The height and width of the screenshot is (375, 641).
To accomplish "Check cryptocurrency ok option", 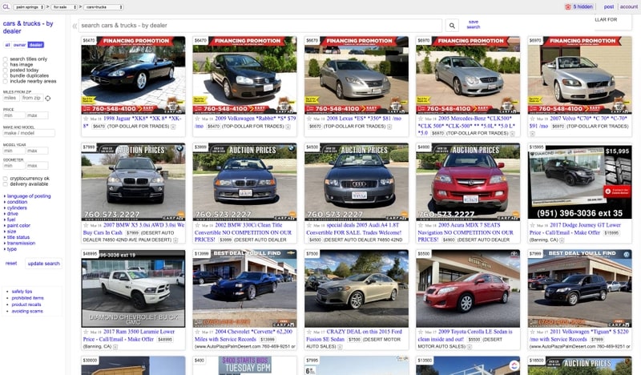I will (x=6, y=179).
